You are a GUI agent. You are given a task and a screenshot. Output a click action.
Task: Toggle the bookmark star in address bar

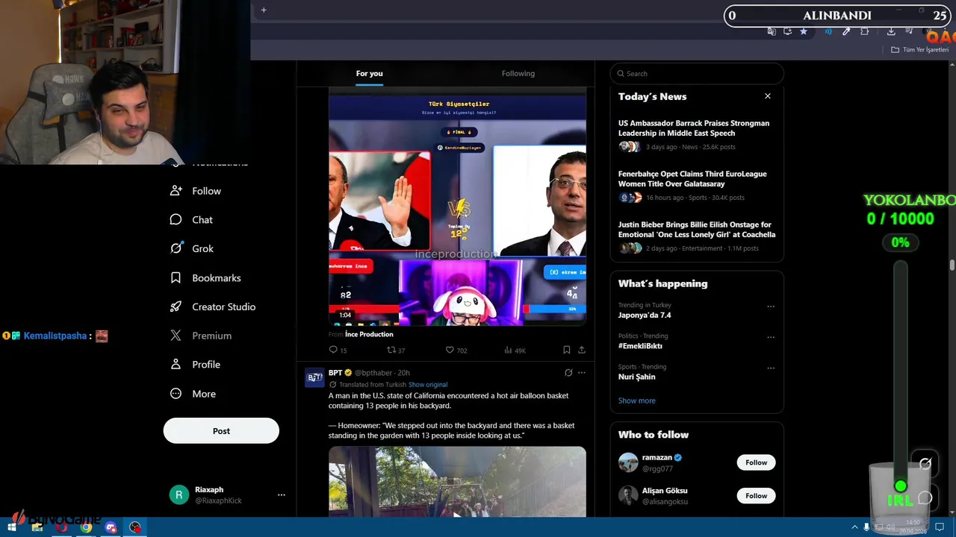804,31
